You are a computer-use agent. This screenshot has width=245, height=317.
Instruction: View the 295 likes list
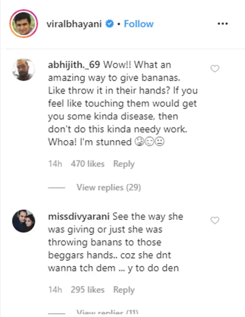tap(87, 290)
